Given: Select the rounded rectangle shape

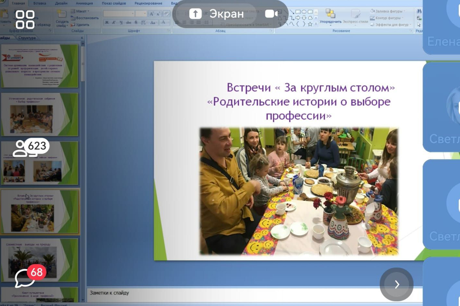Looking at the screenshot, I should 310,12.
